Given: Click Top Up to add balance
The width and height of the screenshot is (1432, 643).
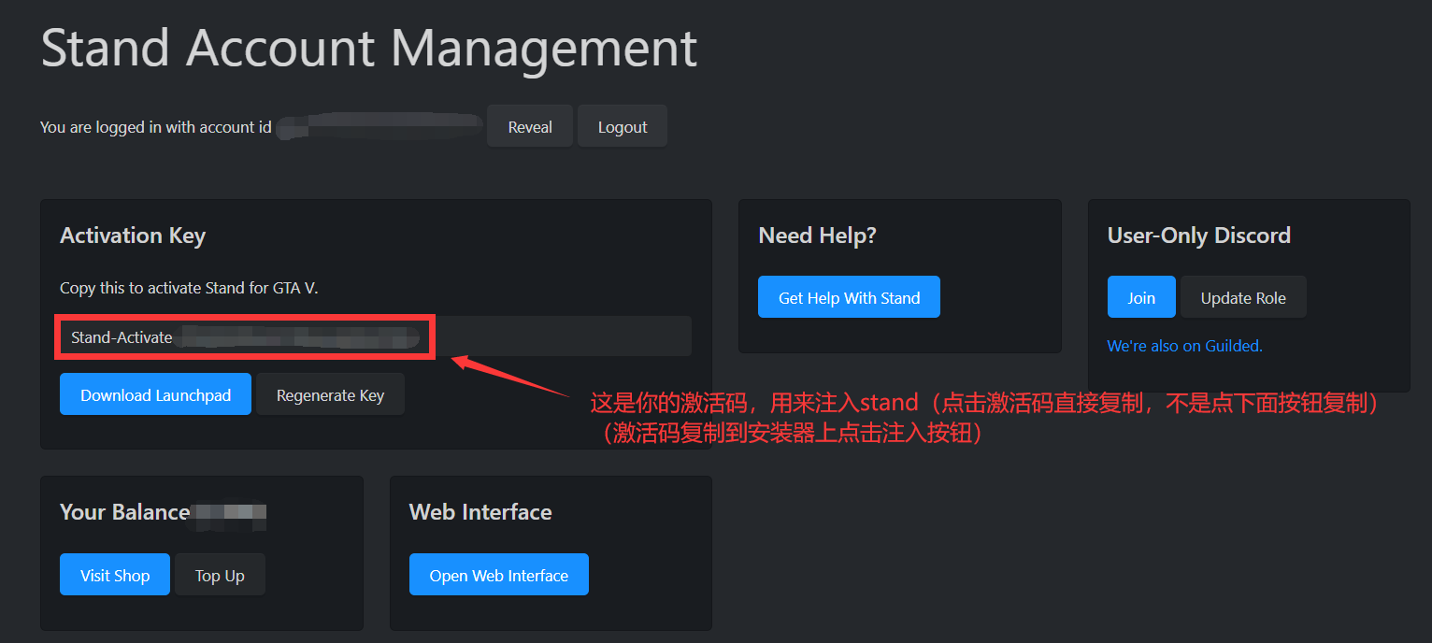Looking at the screenshot, I should tap(220, 575).
